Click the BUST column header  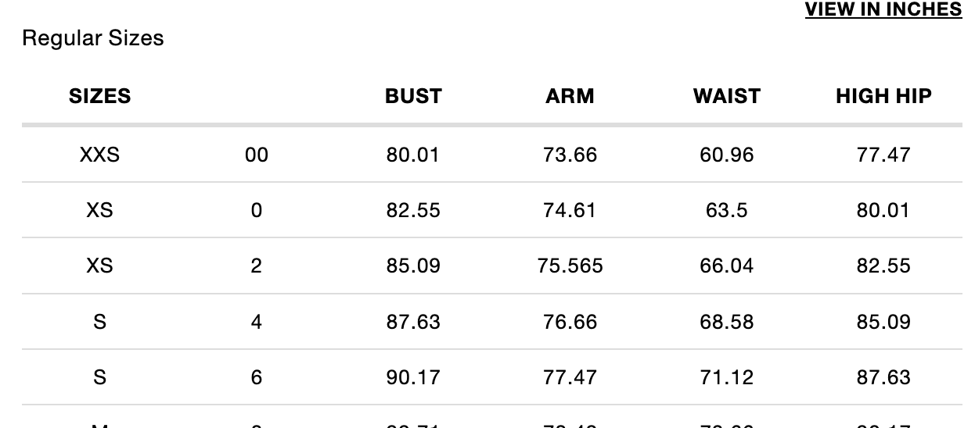point(413,96)
